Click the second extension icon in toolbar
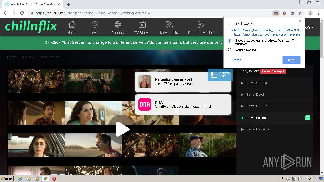 292,13
